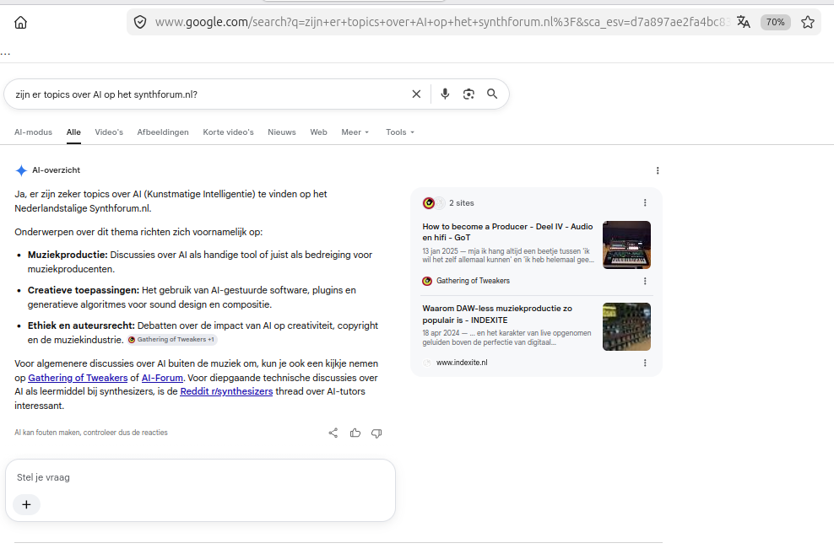Click the 2 sites favicon cluster
834x554 pixels.
(x=434, y=203)
